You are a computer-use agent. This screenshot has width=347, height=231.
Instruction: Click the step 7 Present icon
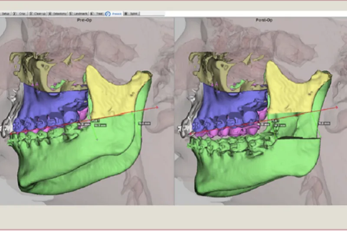108,14
